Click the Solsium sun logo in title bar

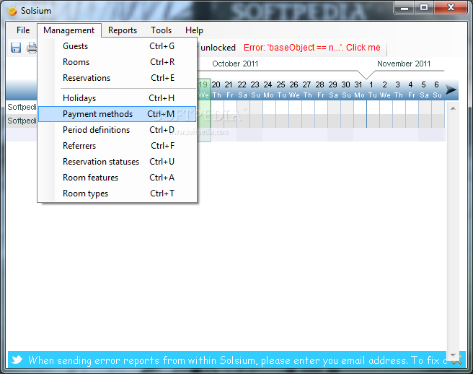(x=12, y=11)
